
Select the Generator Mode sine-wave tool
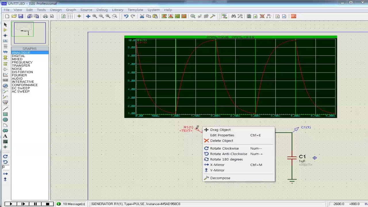tap(5, 86)
